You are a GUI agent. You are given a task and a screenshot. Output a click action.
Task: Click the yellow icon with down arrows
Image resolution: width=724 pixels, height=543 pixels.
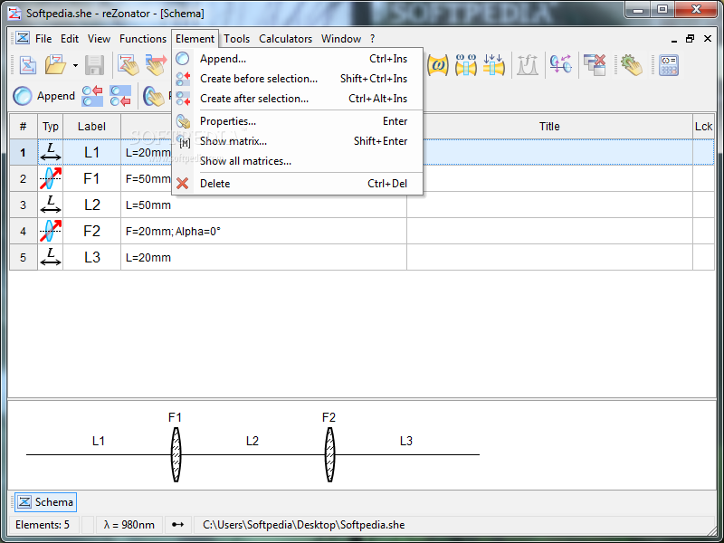[493, 65]
